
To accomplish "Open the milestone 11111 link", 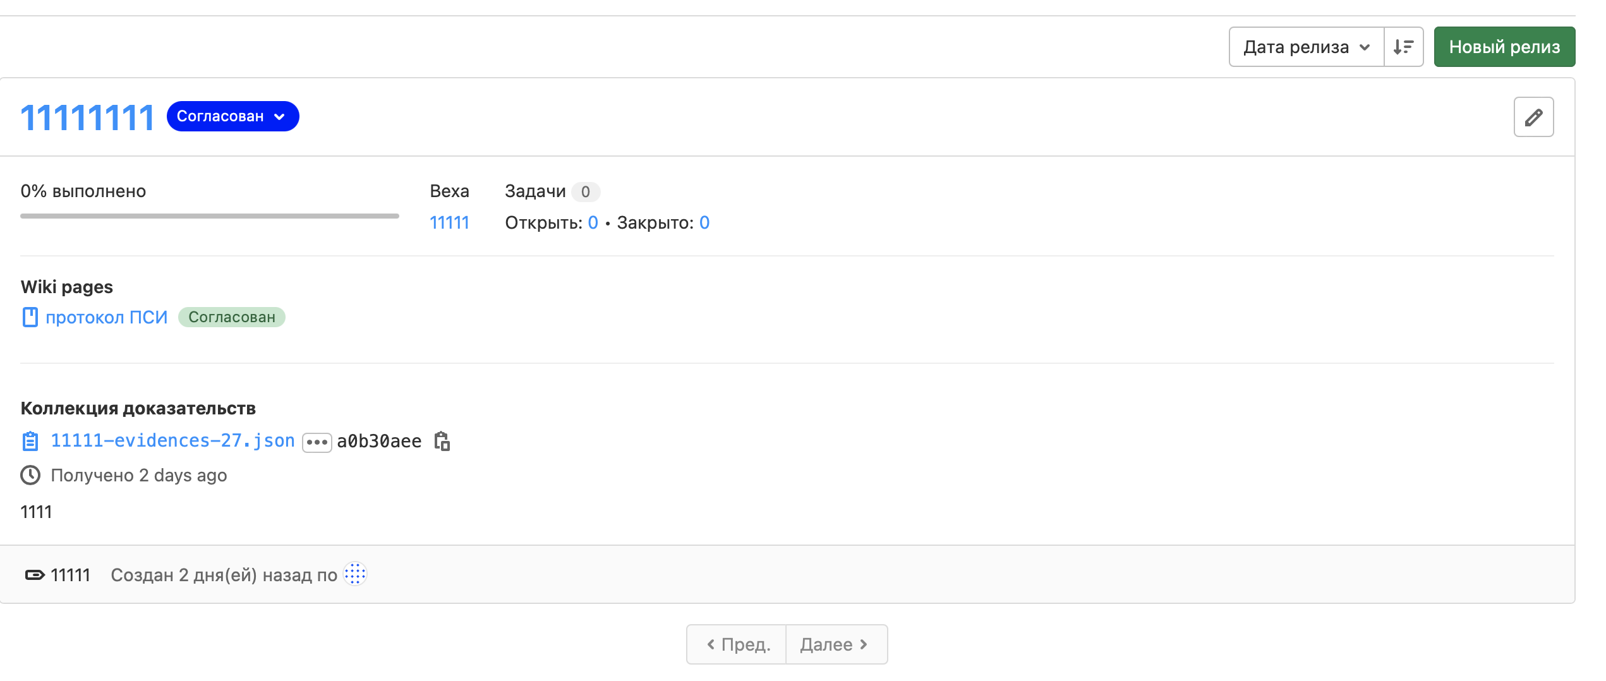I will coord(449,222).
